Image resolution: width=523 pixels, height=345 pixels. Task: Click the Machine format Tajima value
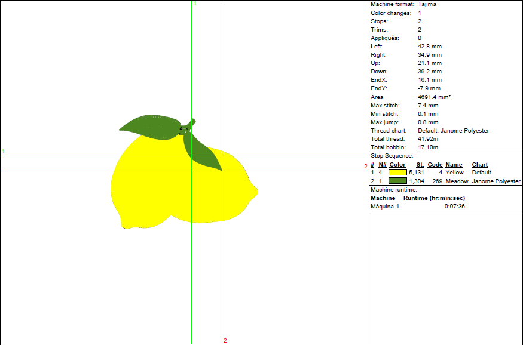(x=427, y=4)
